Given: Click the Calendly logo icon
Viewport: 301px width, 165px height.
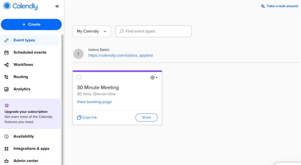Looking at the screenshot, I should [x=7, y=6].
